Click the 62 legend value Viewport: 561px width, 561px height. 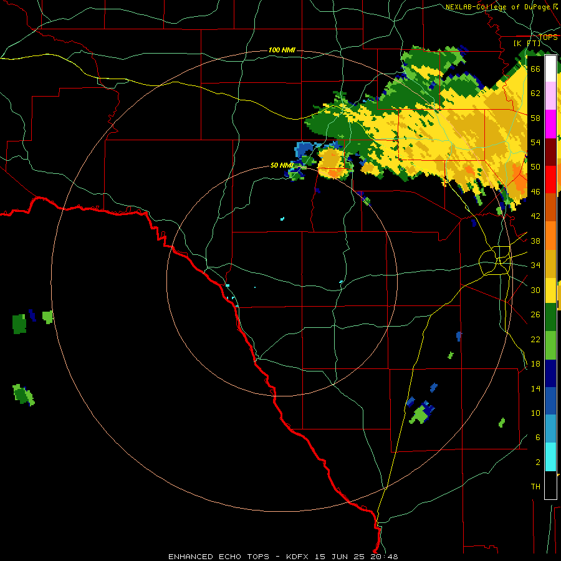tap(535, 93)
